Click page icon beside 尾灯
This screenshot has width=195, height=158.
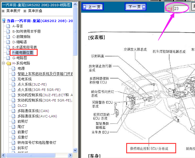click(x=14, y=127)
